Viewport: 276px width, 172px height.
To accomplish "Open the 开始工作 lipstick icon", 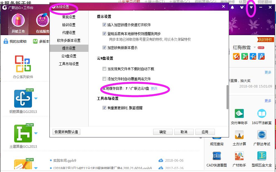I will point(18,21).
